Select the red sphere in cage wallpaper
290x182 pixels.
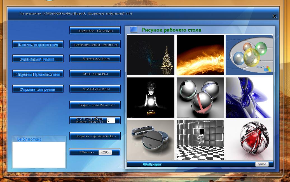(249, 140)
